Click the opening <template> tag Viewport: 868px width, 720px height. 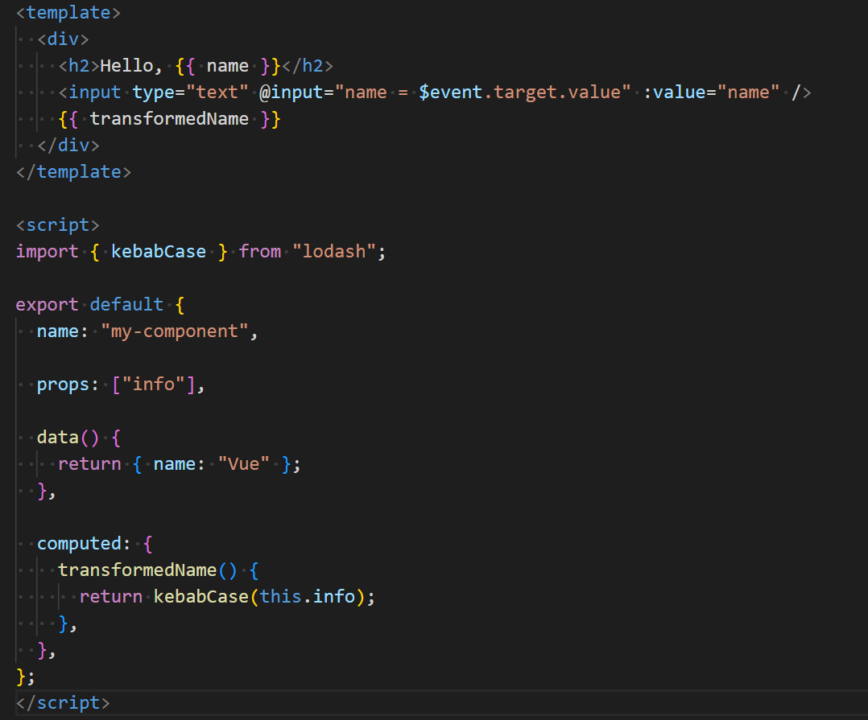(68, 13)
